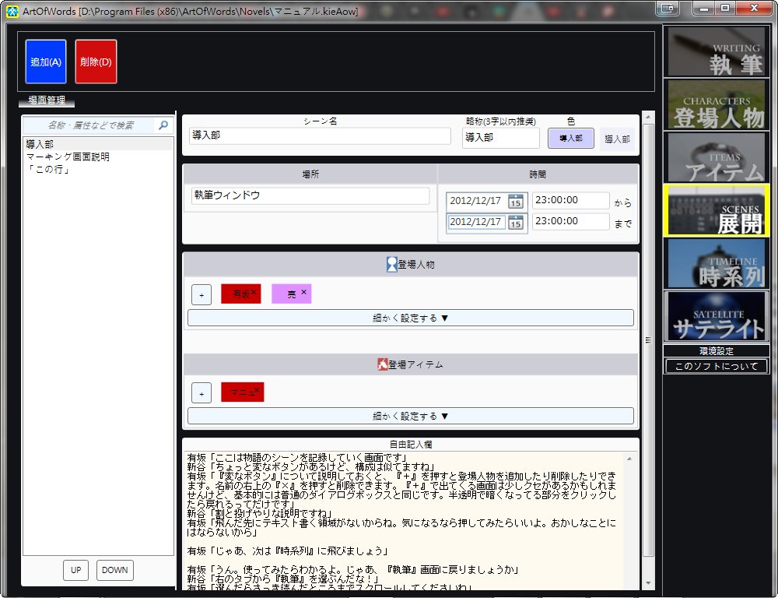This screenshot has height=598, width=778.
Task: Edit the 略称 abbreviation field
Action: [500, 138]
